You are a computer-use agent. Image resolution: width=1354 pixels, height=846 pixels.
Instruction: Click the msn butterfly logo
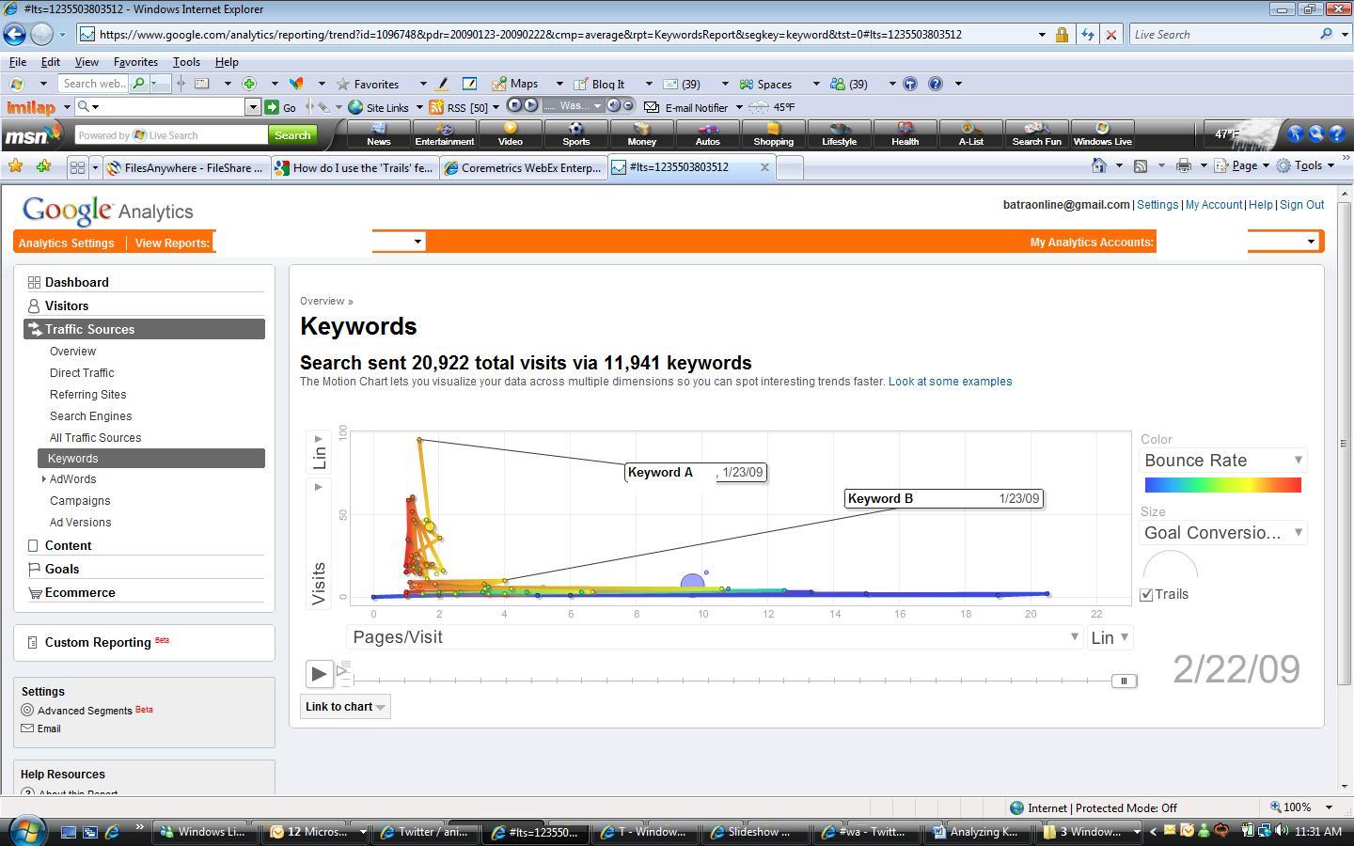(33, 134)
